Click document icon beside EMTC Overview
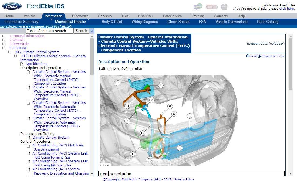The width and height of the screenshot is (297, 188). click(28, 87)
